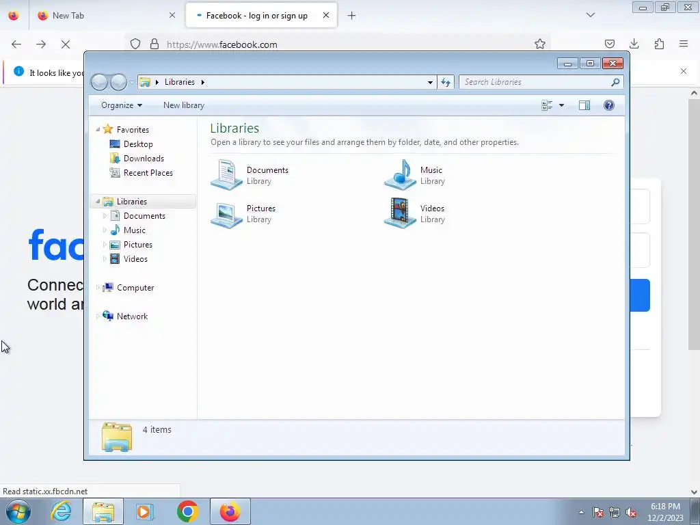Open a new Firefox tab with plus button
The image size is (700, 525).
click(x=352, y=16)
